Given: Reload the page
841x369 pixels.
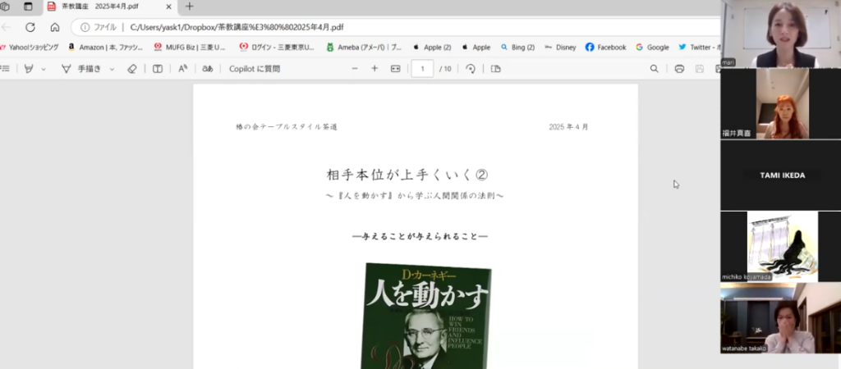Looking at the screenshot, I should coord(30,27).
